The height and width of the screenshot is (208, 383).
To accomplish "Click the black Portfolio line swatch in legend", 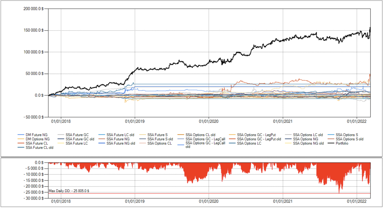I will point(332,144).
